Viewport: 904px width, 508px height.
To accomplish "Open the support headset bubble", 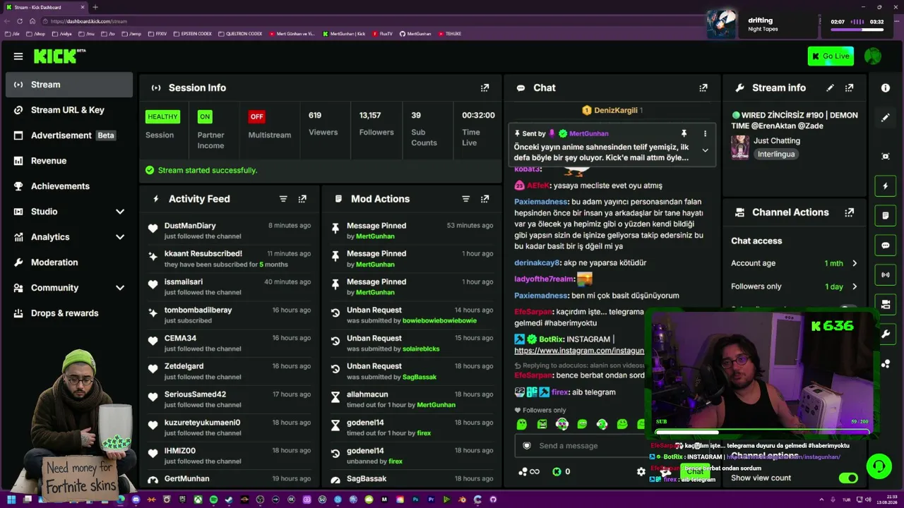I will tap(879, 466).
